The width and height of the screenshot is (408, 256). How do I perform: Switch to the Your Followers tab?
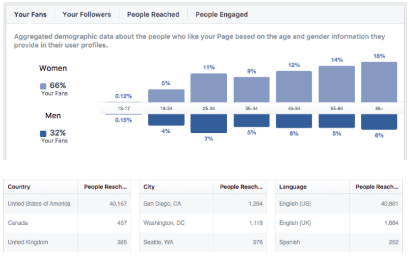(87, 14)
